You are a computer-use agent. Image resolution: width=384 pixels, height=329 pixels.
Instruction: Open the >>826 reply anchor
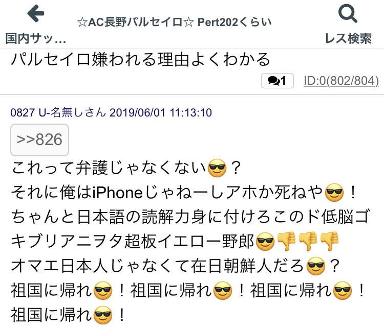pyautogui.click(x=39, y=140)
